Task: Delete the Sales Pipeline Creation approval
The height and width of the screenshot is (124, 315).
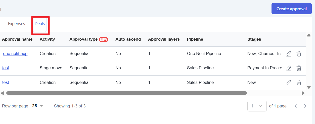Action: point(299,83)
